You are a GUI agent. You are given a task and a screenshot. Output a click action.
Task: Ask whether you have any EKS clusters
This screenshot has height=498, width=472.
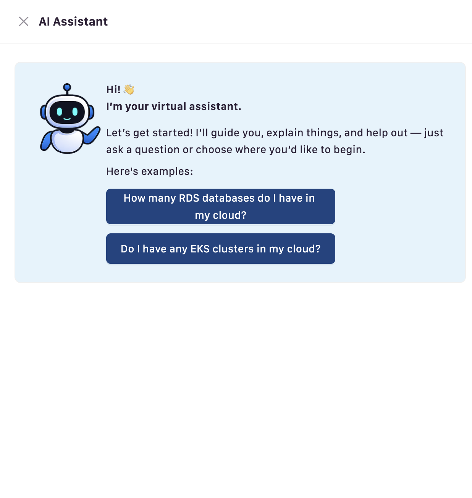point(221,249)
